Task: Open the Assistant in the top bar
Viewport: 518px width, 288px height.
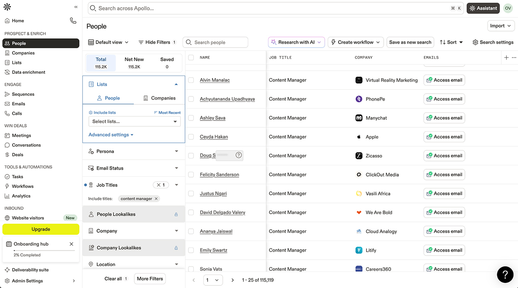Action: pos(483,8)
